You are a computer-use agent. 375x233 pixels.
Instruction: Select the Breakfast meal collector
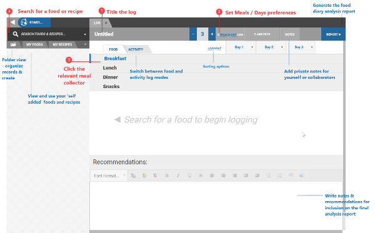[x=115, y=59]
